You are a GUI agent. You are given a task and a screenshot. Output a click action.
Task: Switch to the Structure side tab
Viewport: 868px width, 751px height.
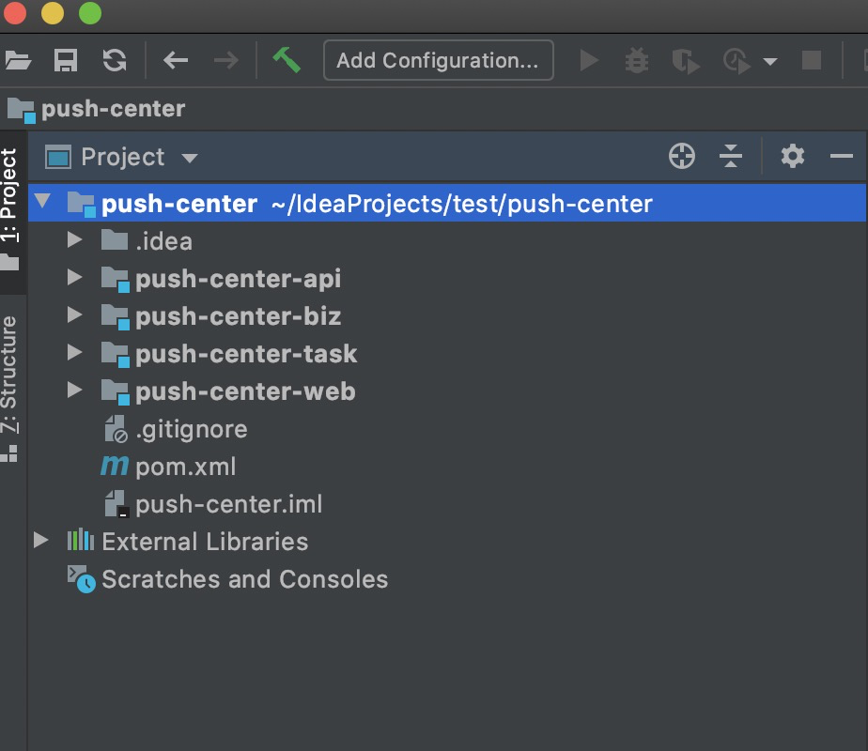[9, 375]
